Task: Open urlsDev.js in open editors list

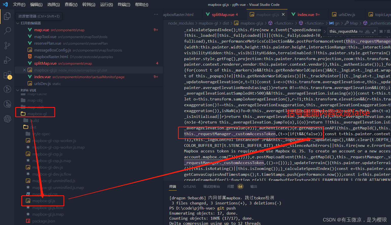Action: [89, 83]
